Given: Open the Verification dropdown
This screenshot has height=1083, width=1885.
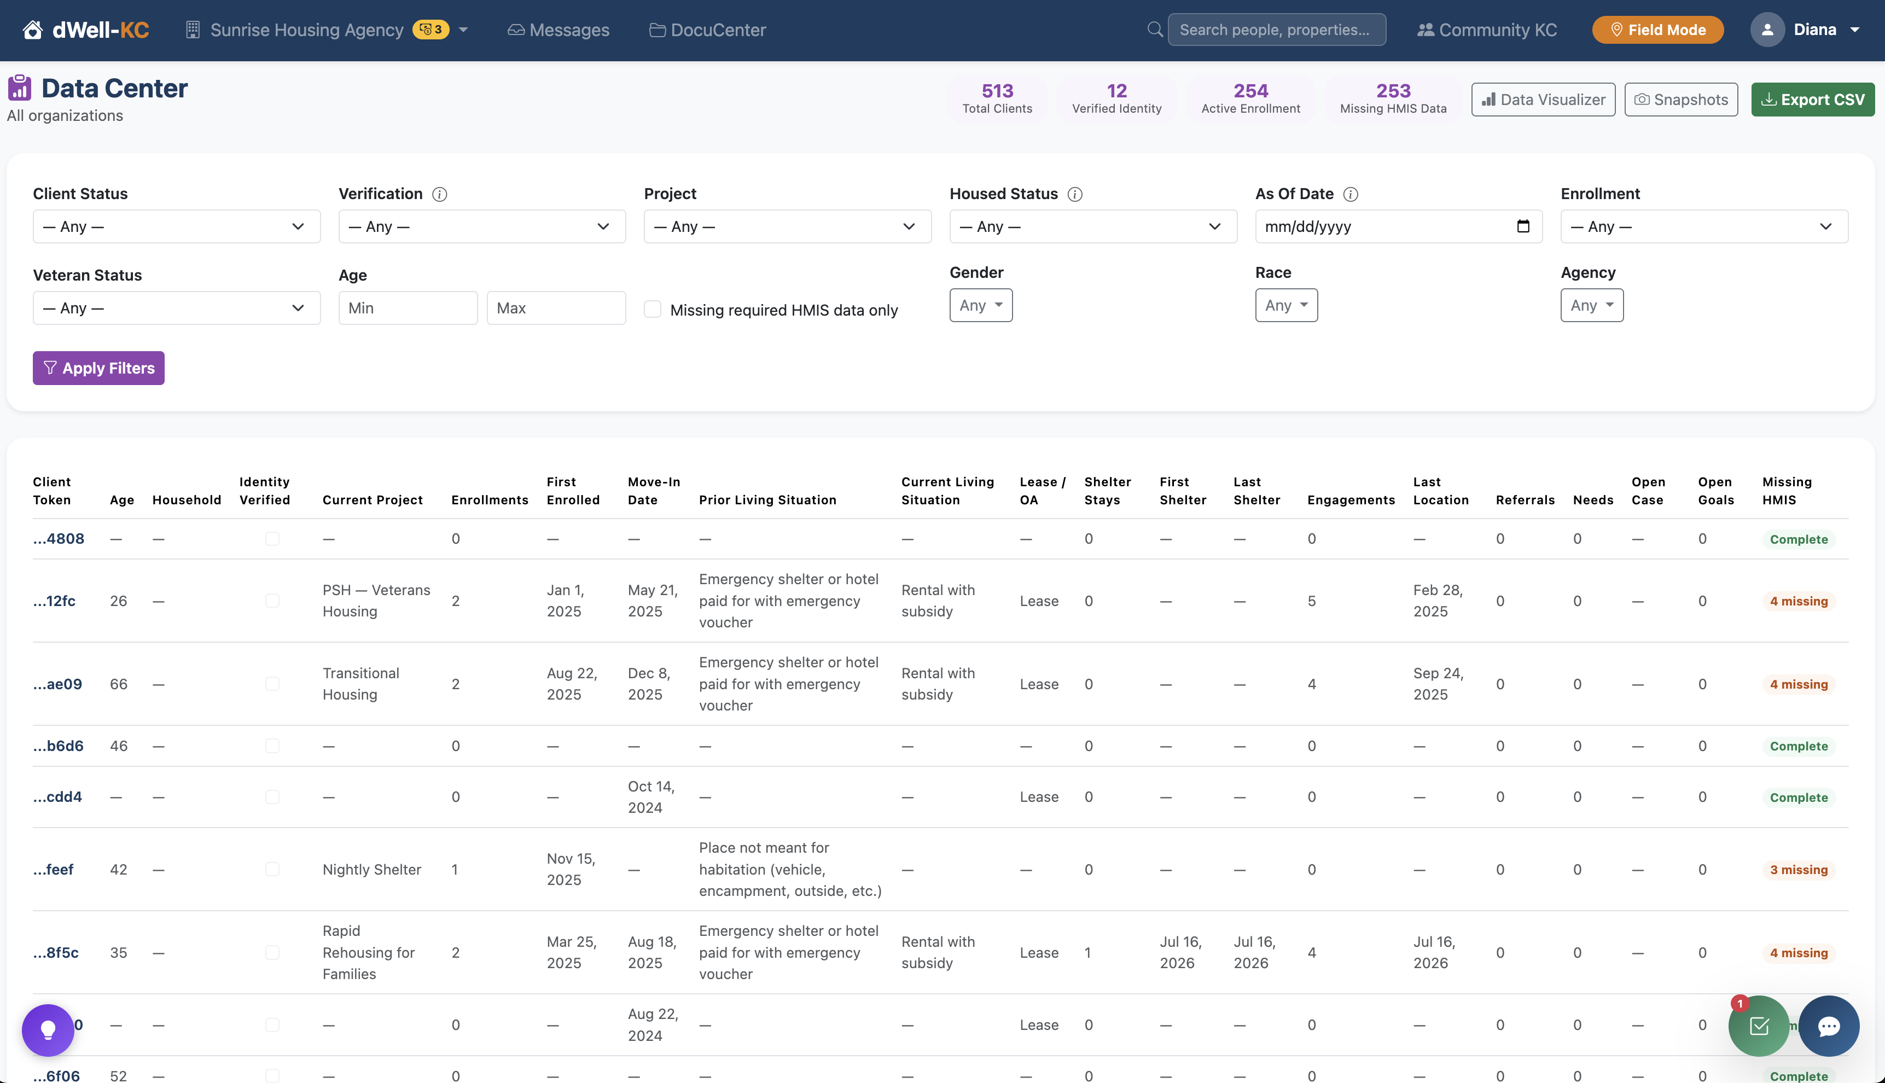Looking at the screenshot, I should tap(482, 226).
